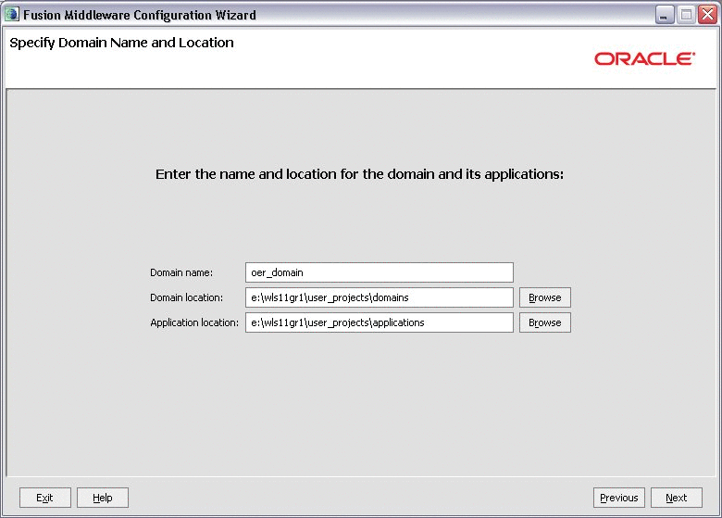Click the 'Domain location:' label

[186, 297]
